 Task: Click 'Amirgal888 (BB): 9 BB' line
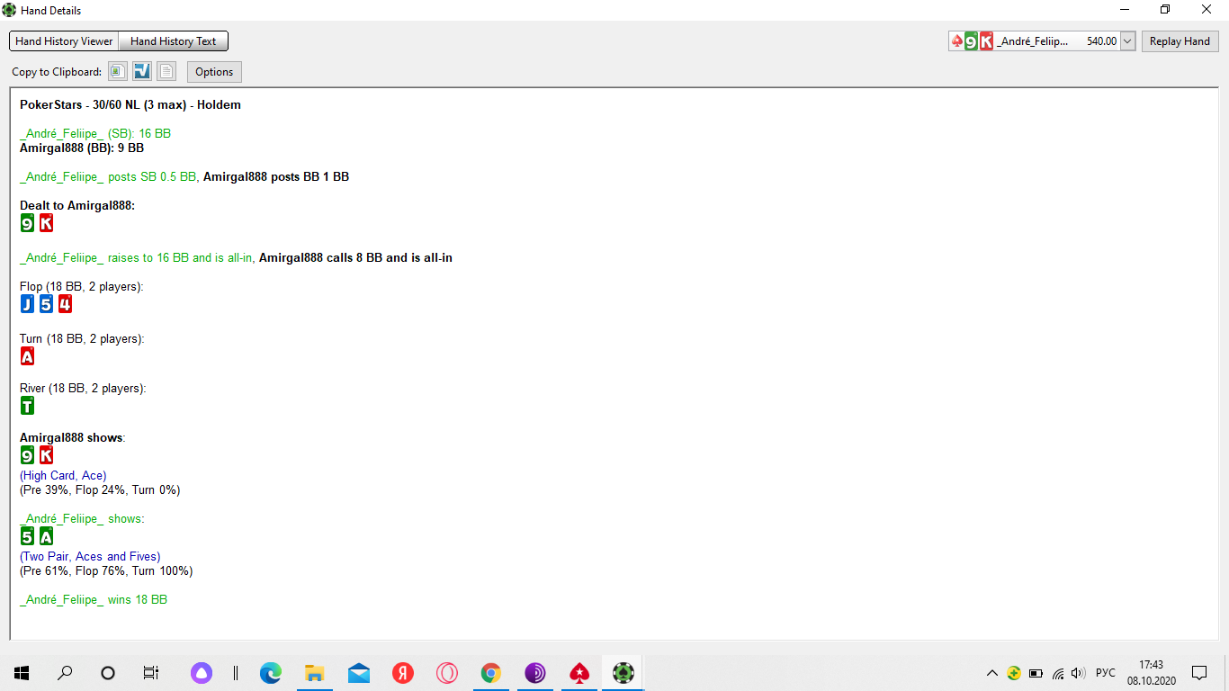pos(82,148)
